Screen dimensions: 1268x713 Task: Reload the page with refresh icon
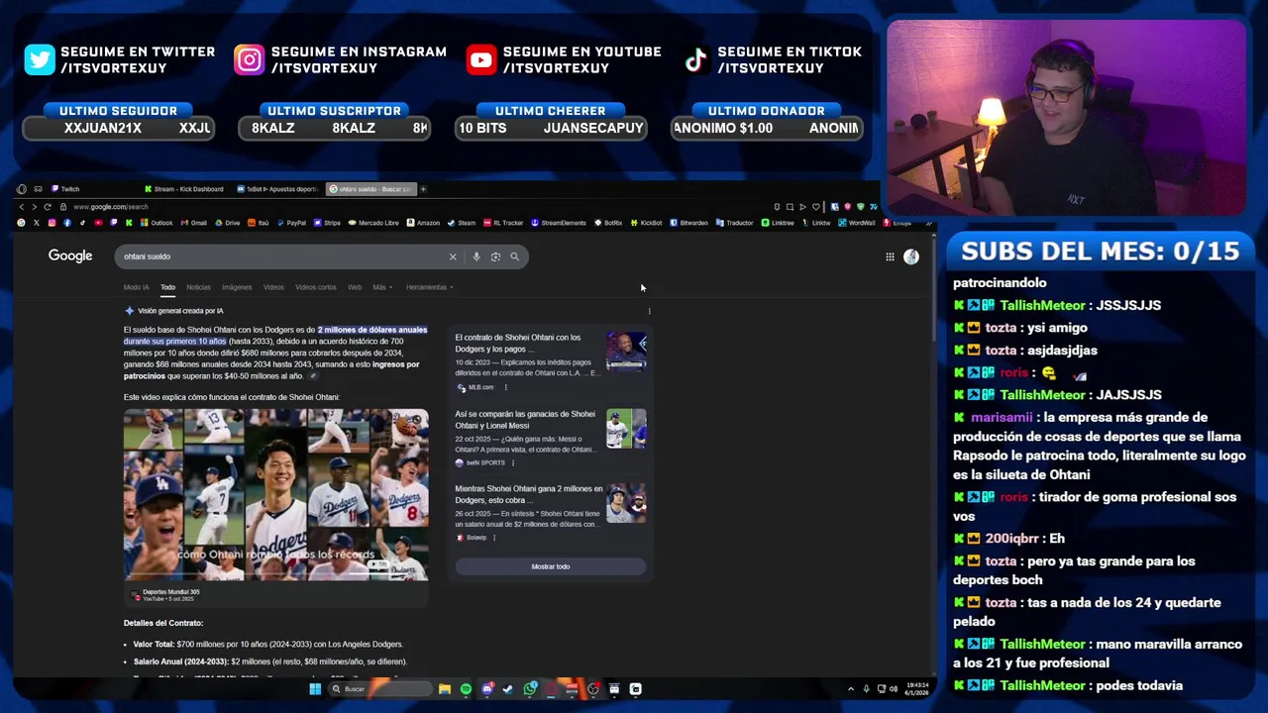pos(47,207)
